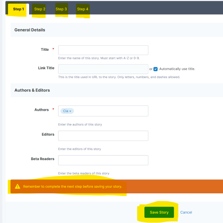This screenshot has width=223, height=223.
Task: Switch to the Step 1 tab
Action: tap(18, 9)
